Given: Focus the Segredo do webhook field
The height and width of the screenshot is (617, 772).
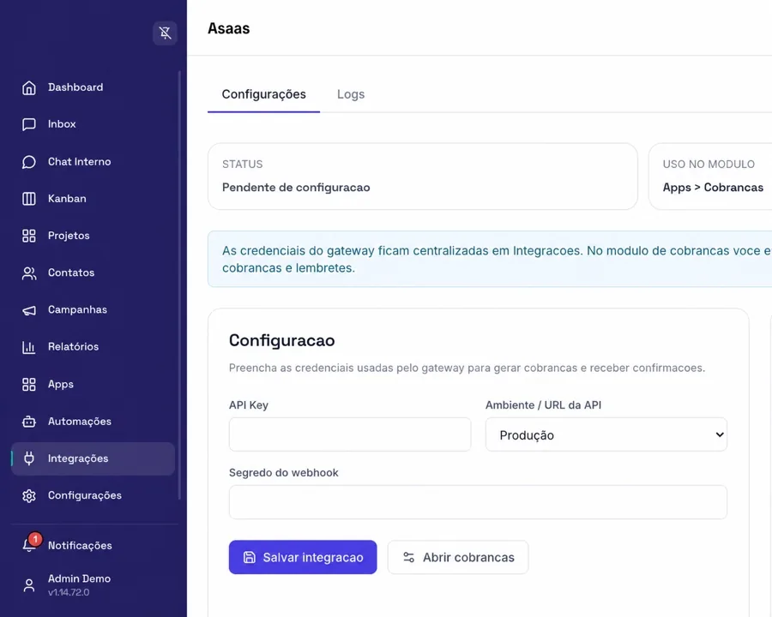Looking at the screenshot, I should tap(478, 502).
